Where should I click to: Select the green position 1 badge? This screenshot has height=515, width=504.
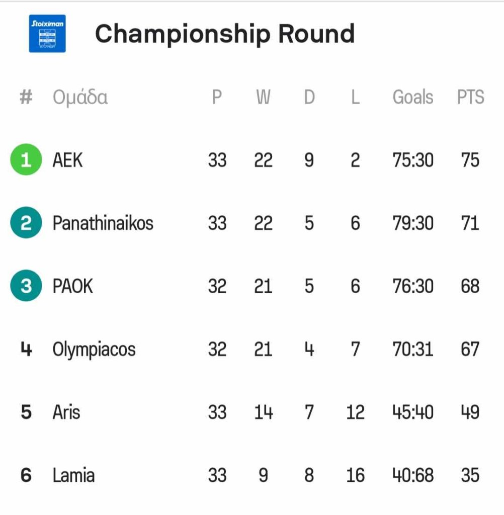tap(26, 159)
